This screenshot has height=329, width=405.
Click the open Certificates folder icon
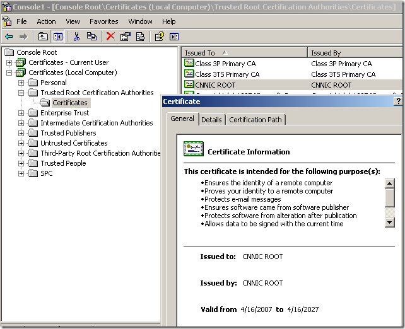click(45, 103)
